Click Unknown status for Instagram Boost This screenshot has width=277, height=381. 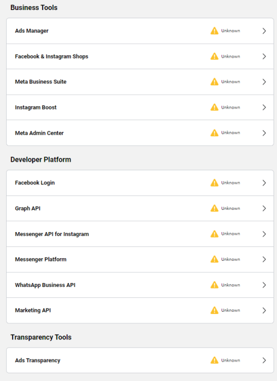230,107
